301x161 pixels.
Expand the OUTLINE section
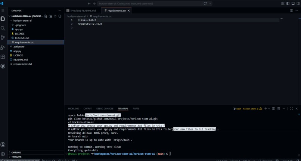[x=16, y=152]
